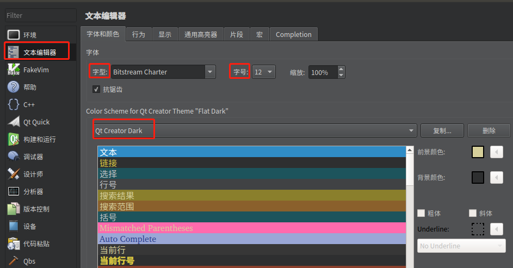
Task: Open the 字号 12 size dropdown
Action: [264, 72]
